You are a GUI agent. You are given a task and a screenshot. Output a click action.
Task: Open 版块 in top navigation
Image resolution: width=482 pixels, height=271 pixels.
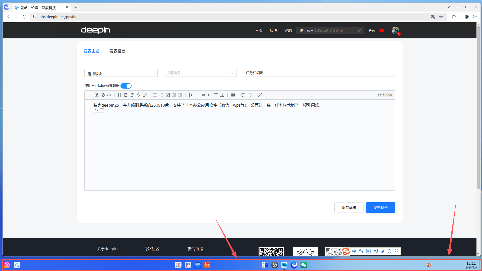pyautogui.click(x=273, y=30)
